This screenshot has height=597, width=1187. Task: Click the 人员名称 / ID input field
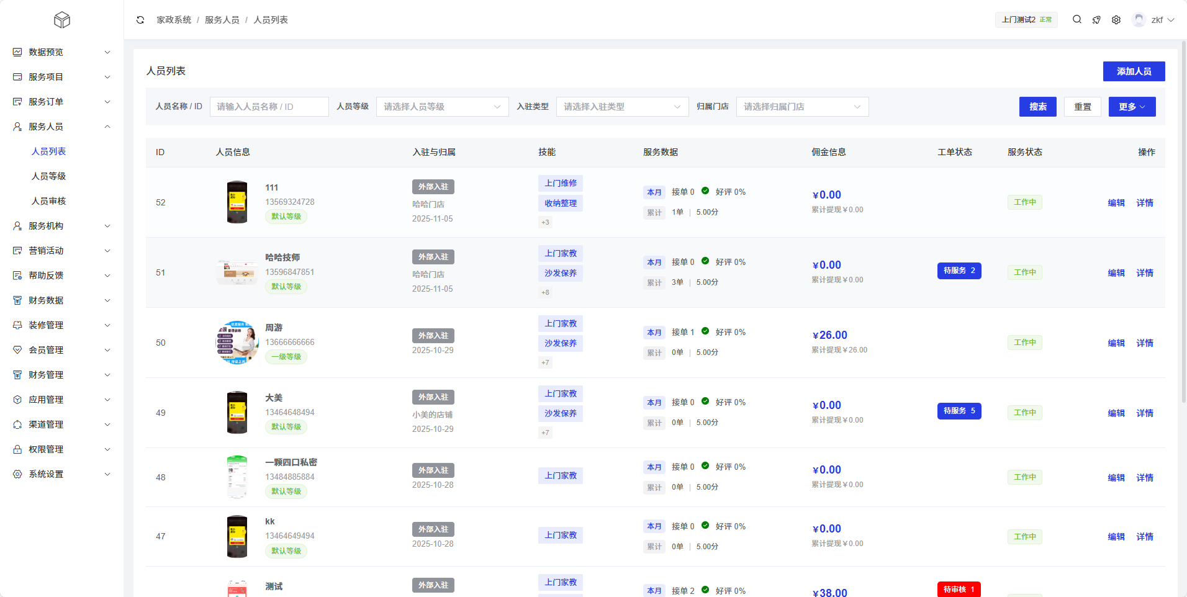point(269,107)
